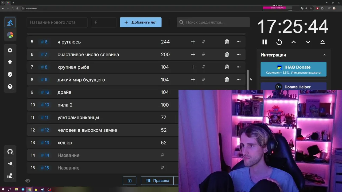Image resolution: width=342 pixels, height=192 pixels.
Task: Select the lot name 'ультрамериканцы'
Action: pos(78,117)
